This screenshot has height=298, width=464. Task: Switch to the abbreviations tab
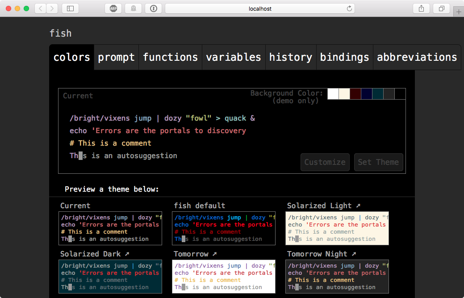(x=417, y=57)
